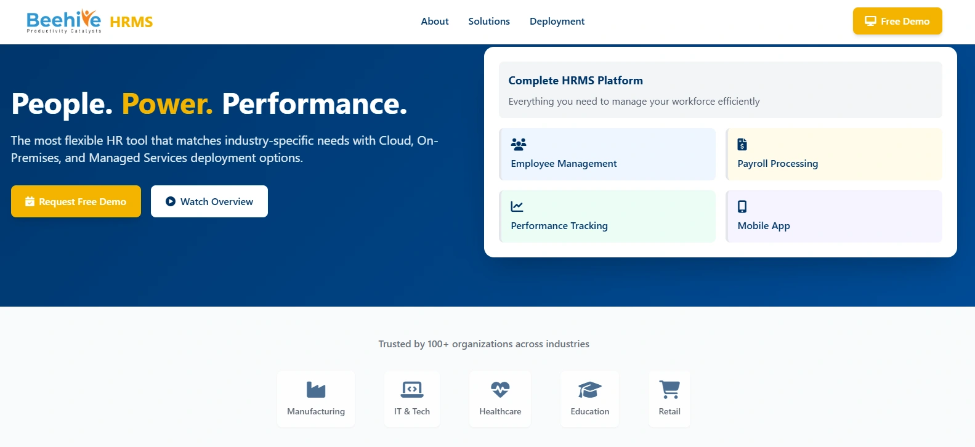Select the Retail industry label
This screenshot has width=975, height=447.
click(x=670, y=411)
